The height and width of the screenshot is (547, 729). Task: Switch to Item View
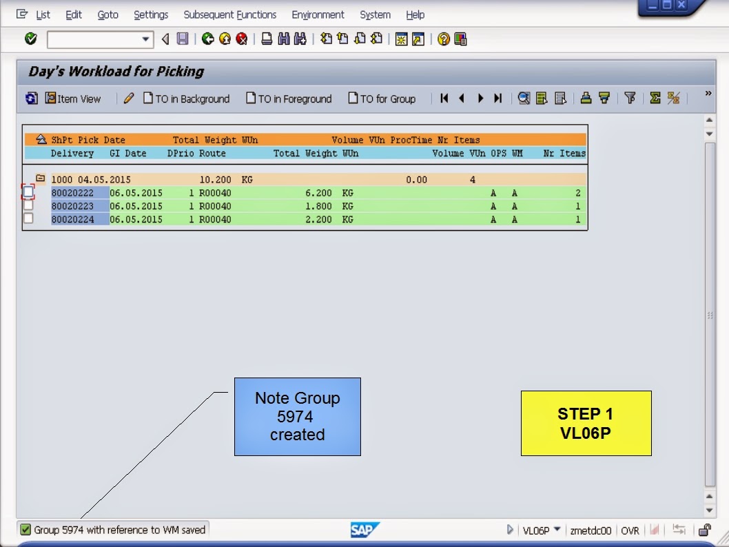pos(73,99)
